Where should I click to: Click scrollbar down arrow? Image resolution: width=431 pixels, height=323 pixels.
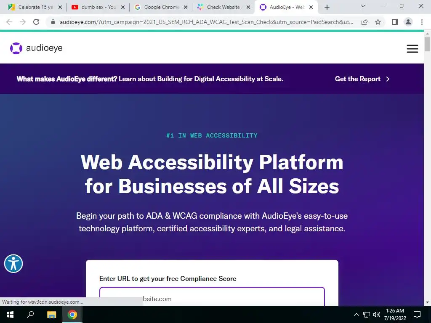click(427, 302)
